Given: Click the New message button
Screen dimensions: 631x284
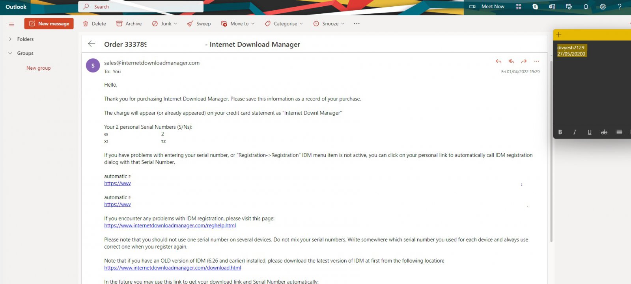Looking at the screenshot, I should click(x=49, y=24).
